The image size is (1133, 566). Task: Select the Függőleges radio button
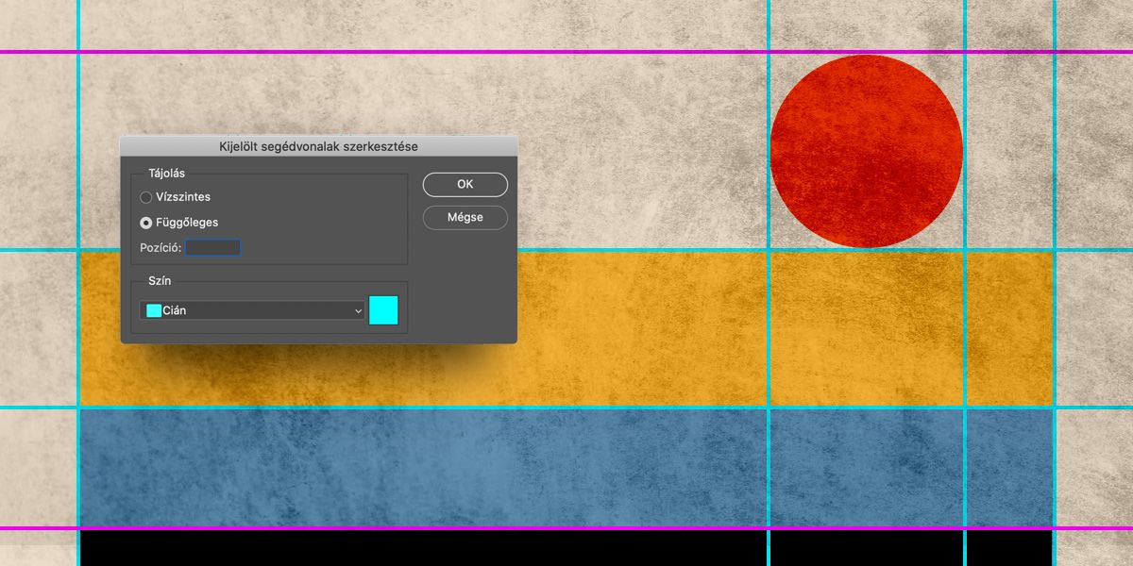tap(146, 222)
